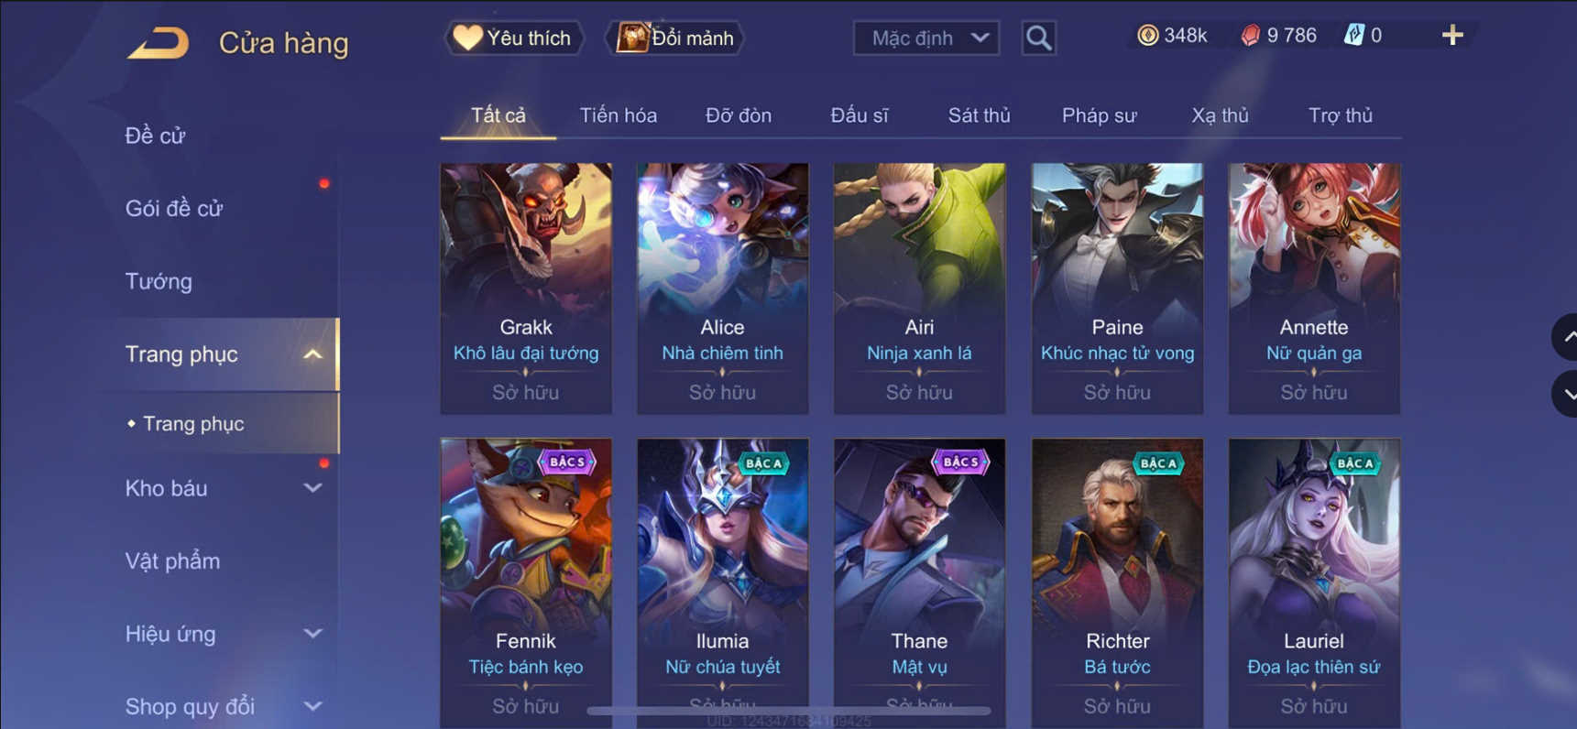Click the red ruby currency icon
Viewport: 1577px width, 729px height.
pyautogui.click(x=1250, y=36)
